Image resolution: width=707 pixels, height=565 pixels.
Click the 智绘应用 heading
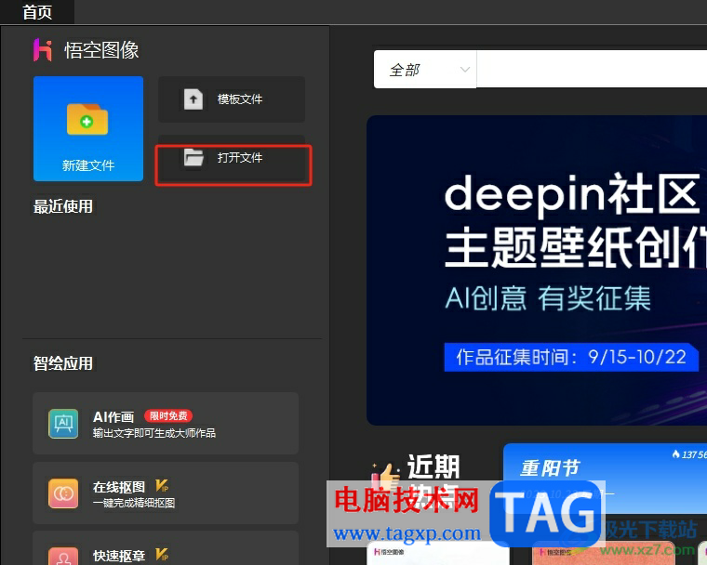[x=62, y=363]
